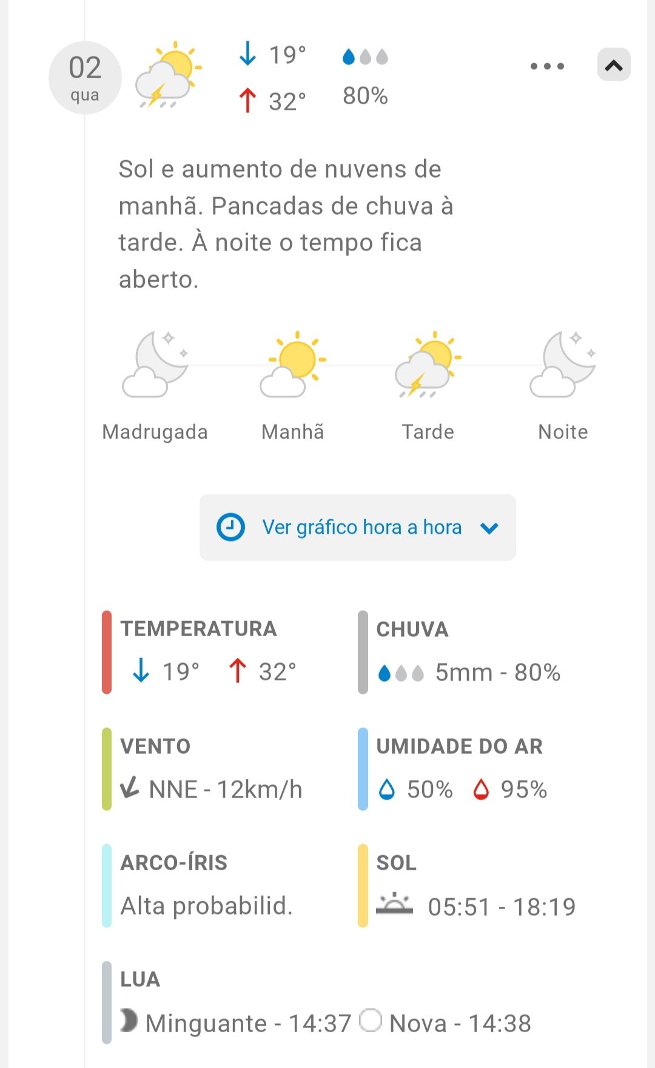Click the ARCO-ÍRIS Alta probabilid. text
The height and width of the screenshot is (1068, 655).
click(x=206, y=905)
